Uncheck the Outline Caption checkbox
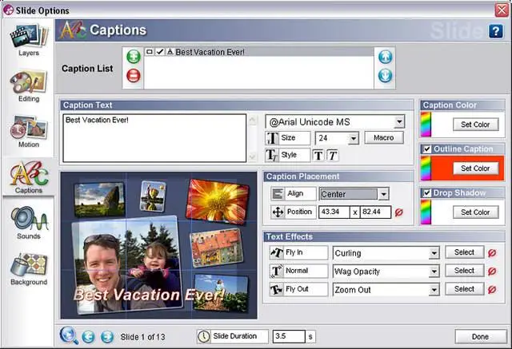Viewport: 512px width, 349px height. coord(426,149)
